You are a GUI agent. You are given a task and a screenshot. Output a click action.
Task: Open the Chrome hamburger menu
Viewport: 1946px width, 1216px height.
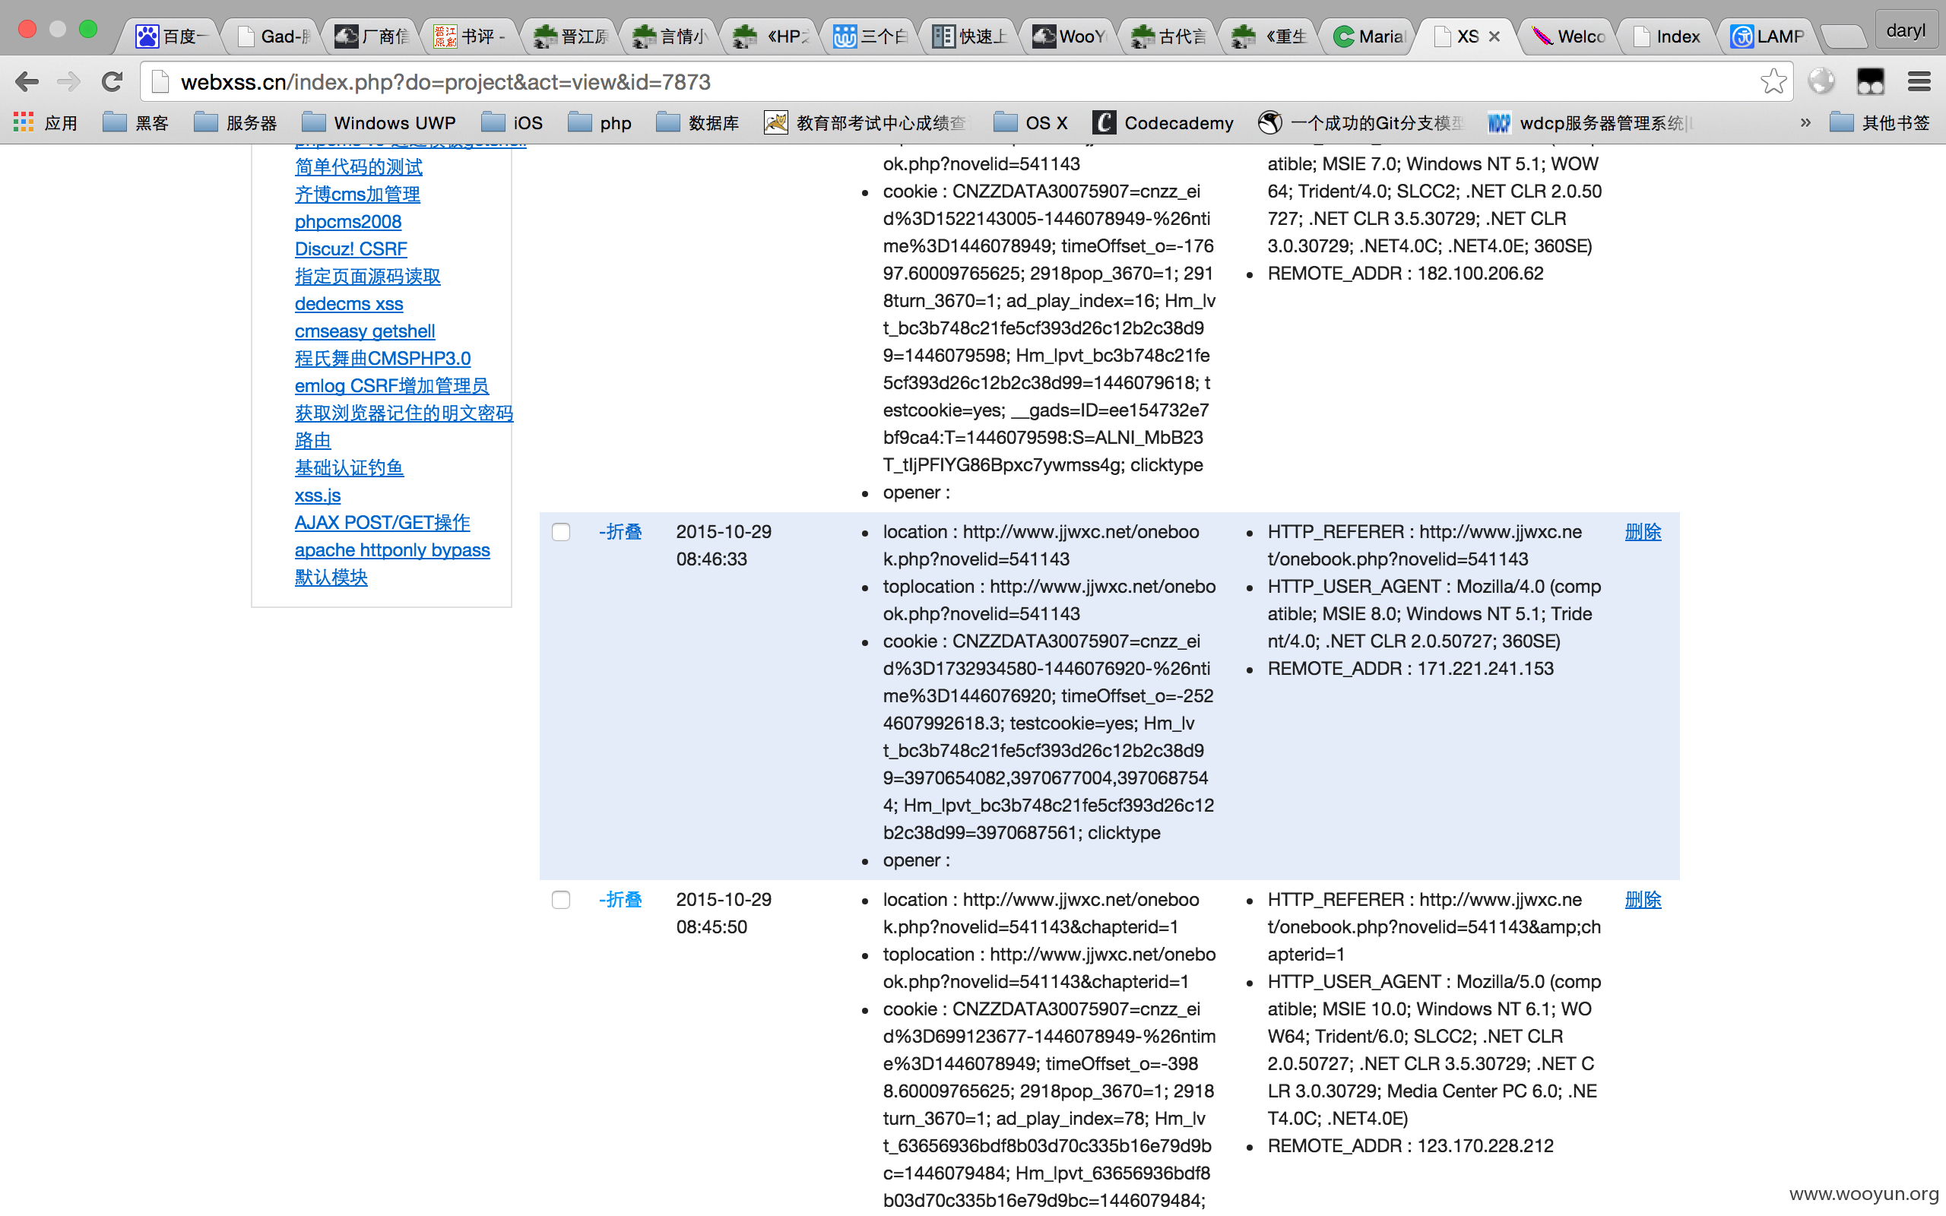click(1919, 81)
